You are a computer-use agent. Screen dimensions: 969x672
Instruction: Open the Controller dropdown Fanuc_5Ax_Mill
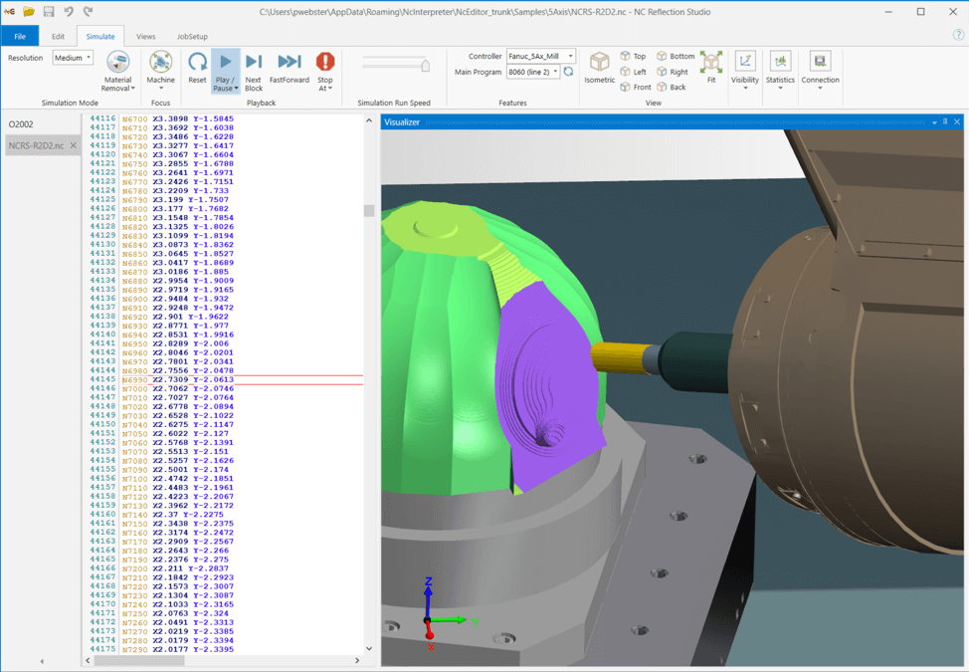(541, 57)
